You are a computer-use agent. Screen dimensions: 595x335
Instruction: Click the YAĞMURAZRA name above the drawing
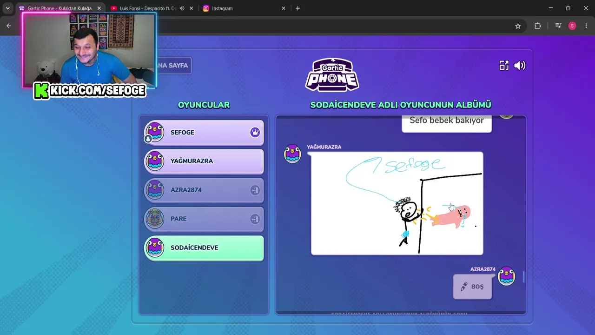point(324,147)
